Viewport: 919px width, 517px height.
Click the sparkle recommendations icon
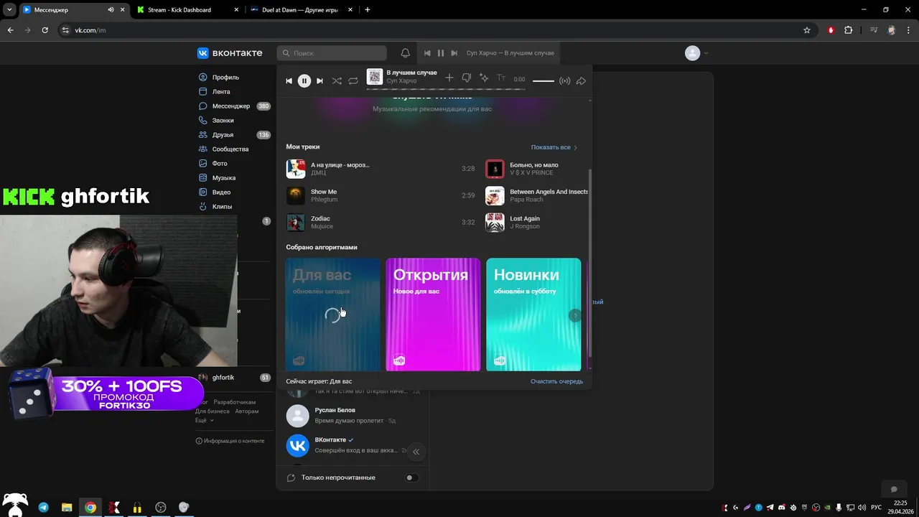tap(484, 78)
